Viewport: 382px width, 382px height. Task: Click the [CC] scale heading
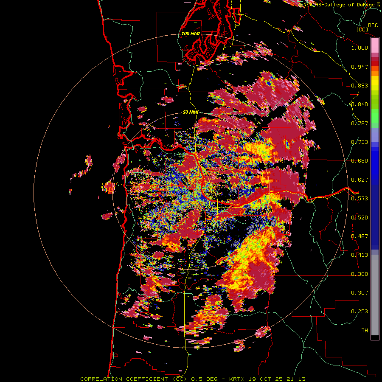pos(362,29)
